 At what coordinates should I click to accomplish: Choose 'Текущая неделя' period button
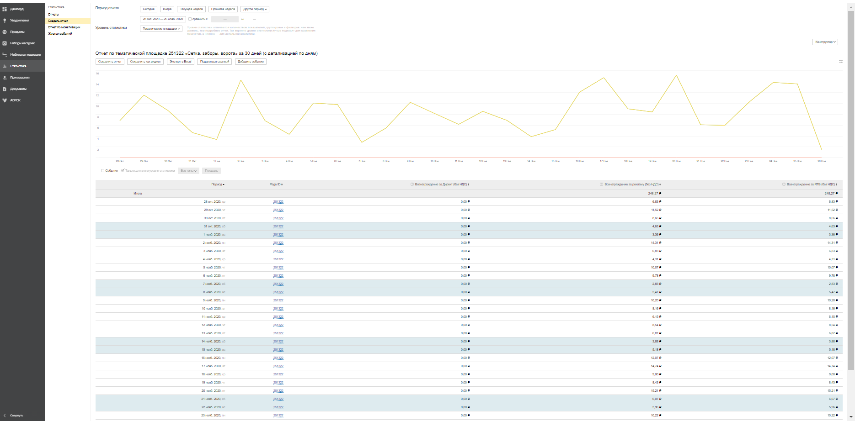coord(191,9)
